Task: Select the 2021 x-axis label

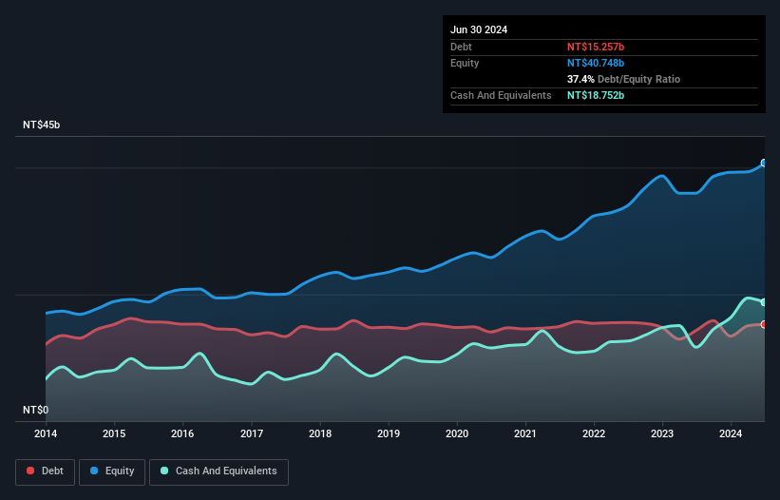Action: point(525,433)
